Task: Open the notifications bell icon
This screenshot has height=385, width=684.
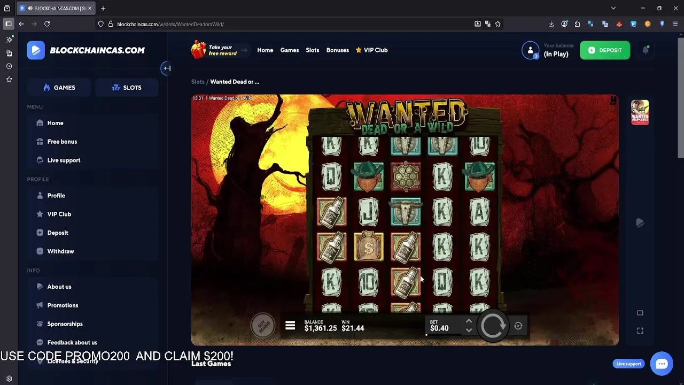Action: 646,50
